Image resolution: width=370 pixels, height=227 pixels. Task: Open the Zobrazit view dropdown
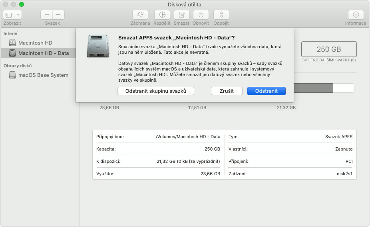pos(12,15)
